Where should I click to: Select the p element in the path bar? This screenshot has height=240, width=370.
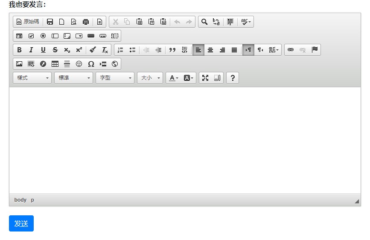pyautogui.click(x=32, y=200)
